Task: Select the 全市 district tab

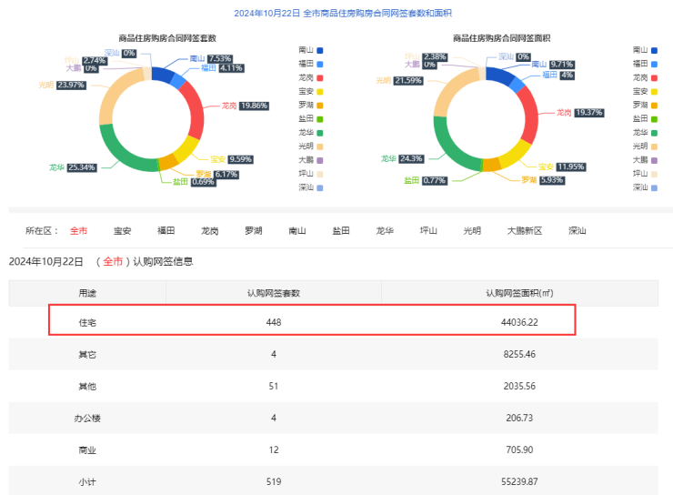Action: tap(79, 231)
